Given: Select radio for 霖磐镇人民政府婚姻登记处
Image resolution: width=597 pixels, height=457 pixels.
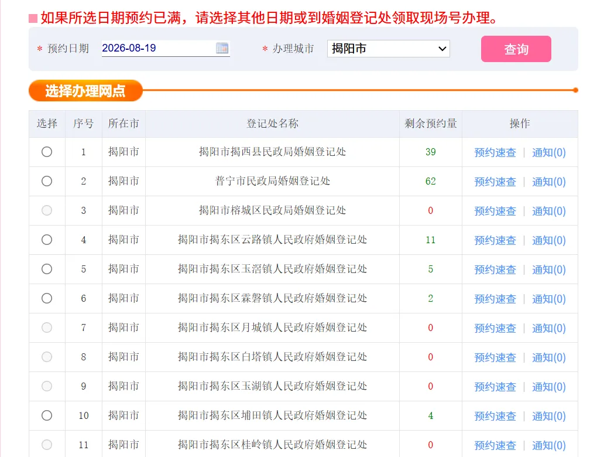Looking at the screenshot, I should pyautogui.click(x=47, y=298).
